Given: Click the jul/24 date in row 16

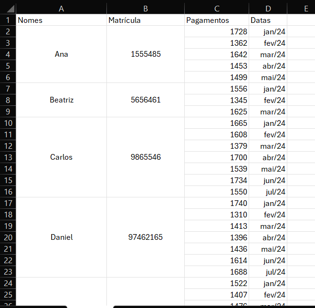Looking at the screenshot, I should (x=268, y=192).
